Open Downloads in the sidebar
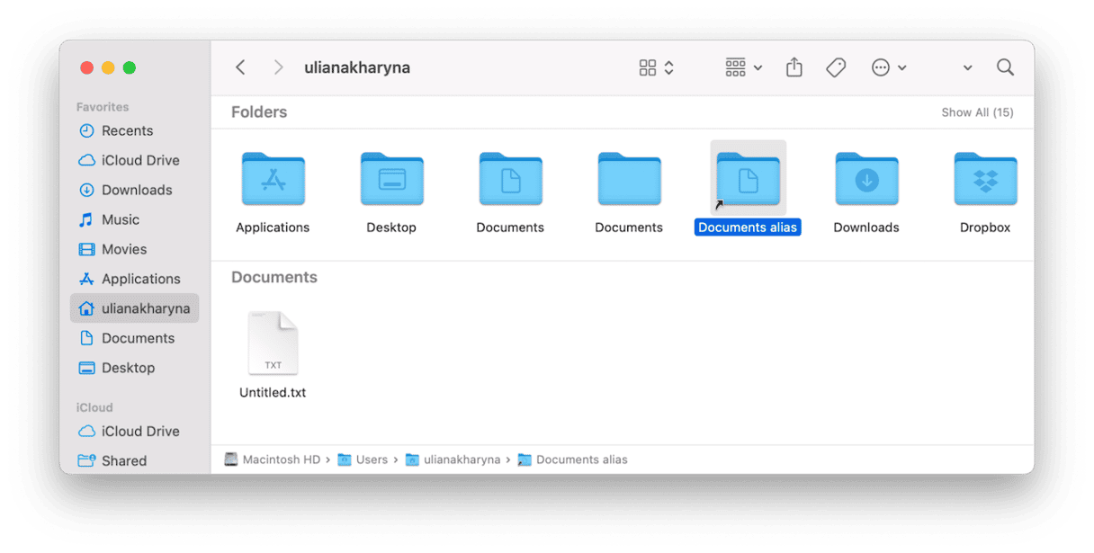This screenshot has width=1094, height=553. click(x=135, y=190)
